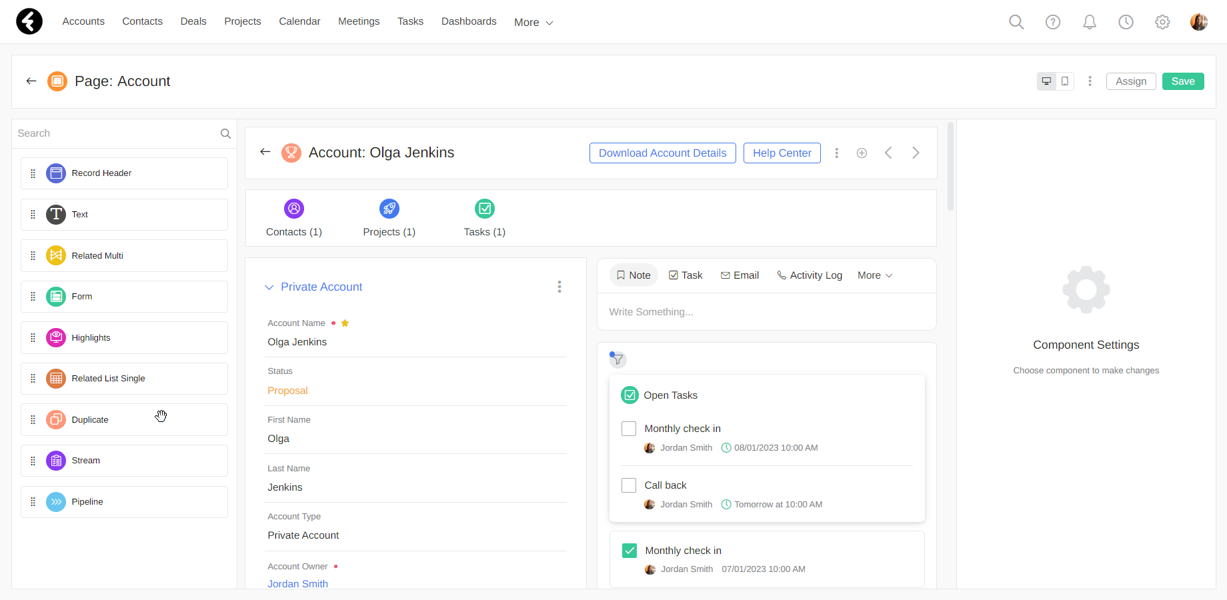
Task: Click the Proposal status value
Action: point(287,391)
